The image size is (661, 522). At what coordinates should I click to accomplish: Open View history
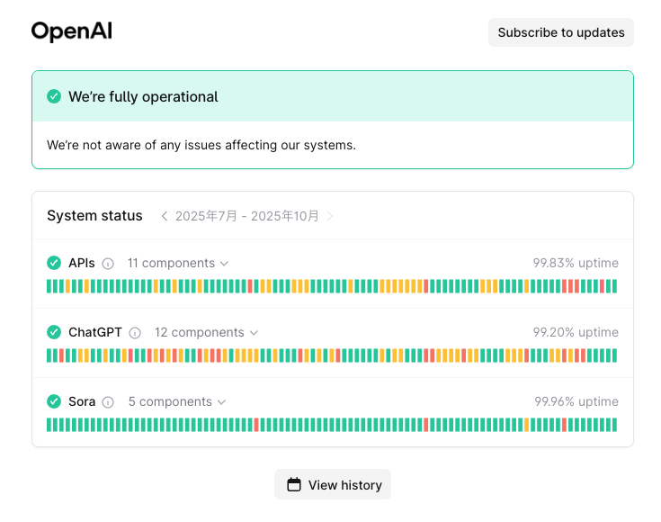coord(333,485)
